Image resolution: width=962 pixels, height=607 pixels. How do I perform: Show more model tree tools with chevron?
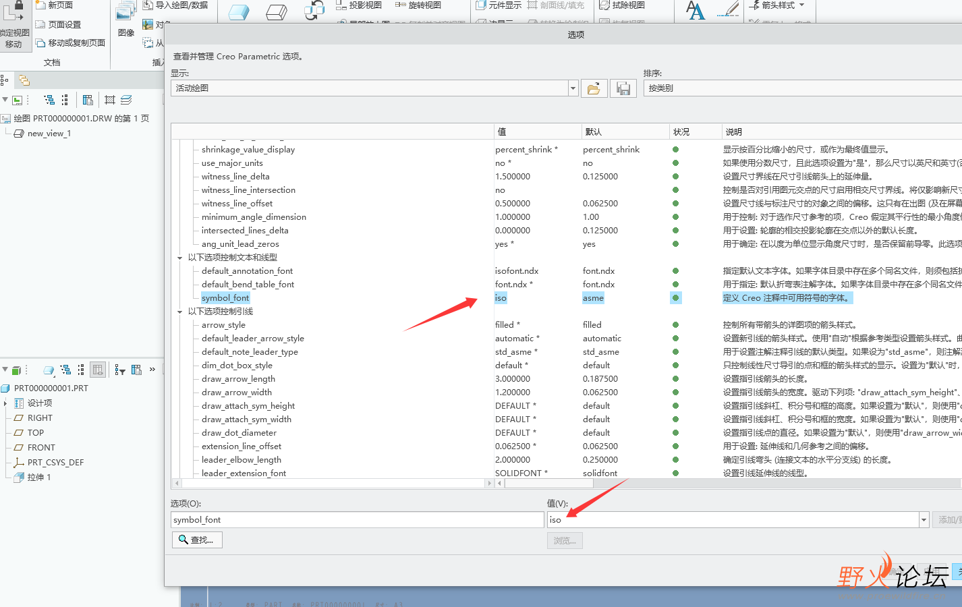pos(152,369)
